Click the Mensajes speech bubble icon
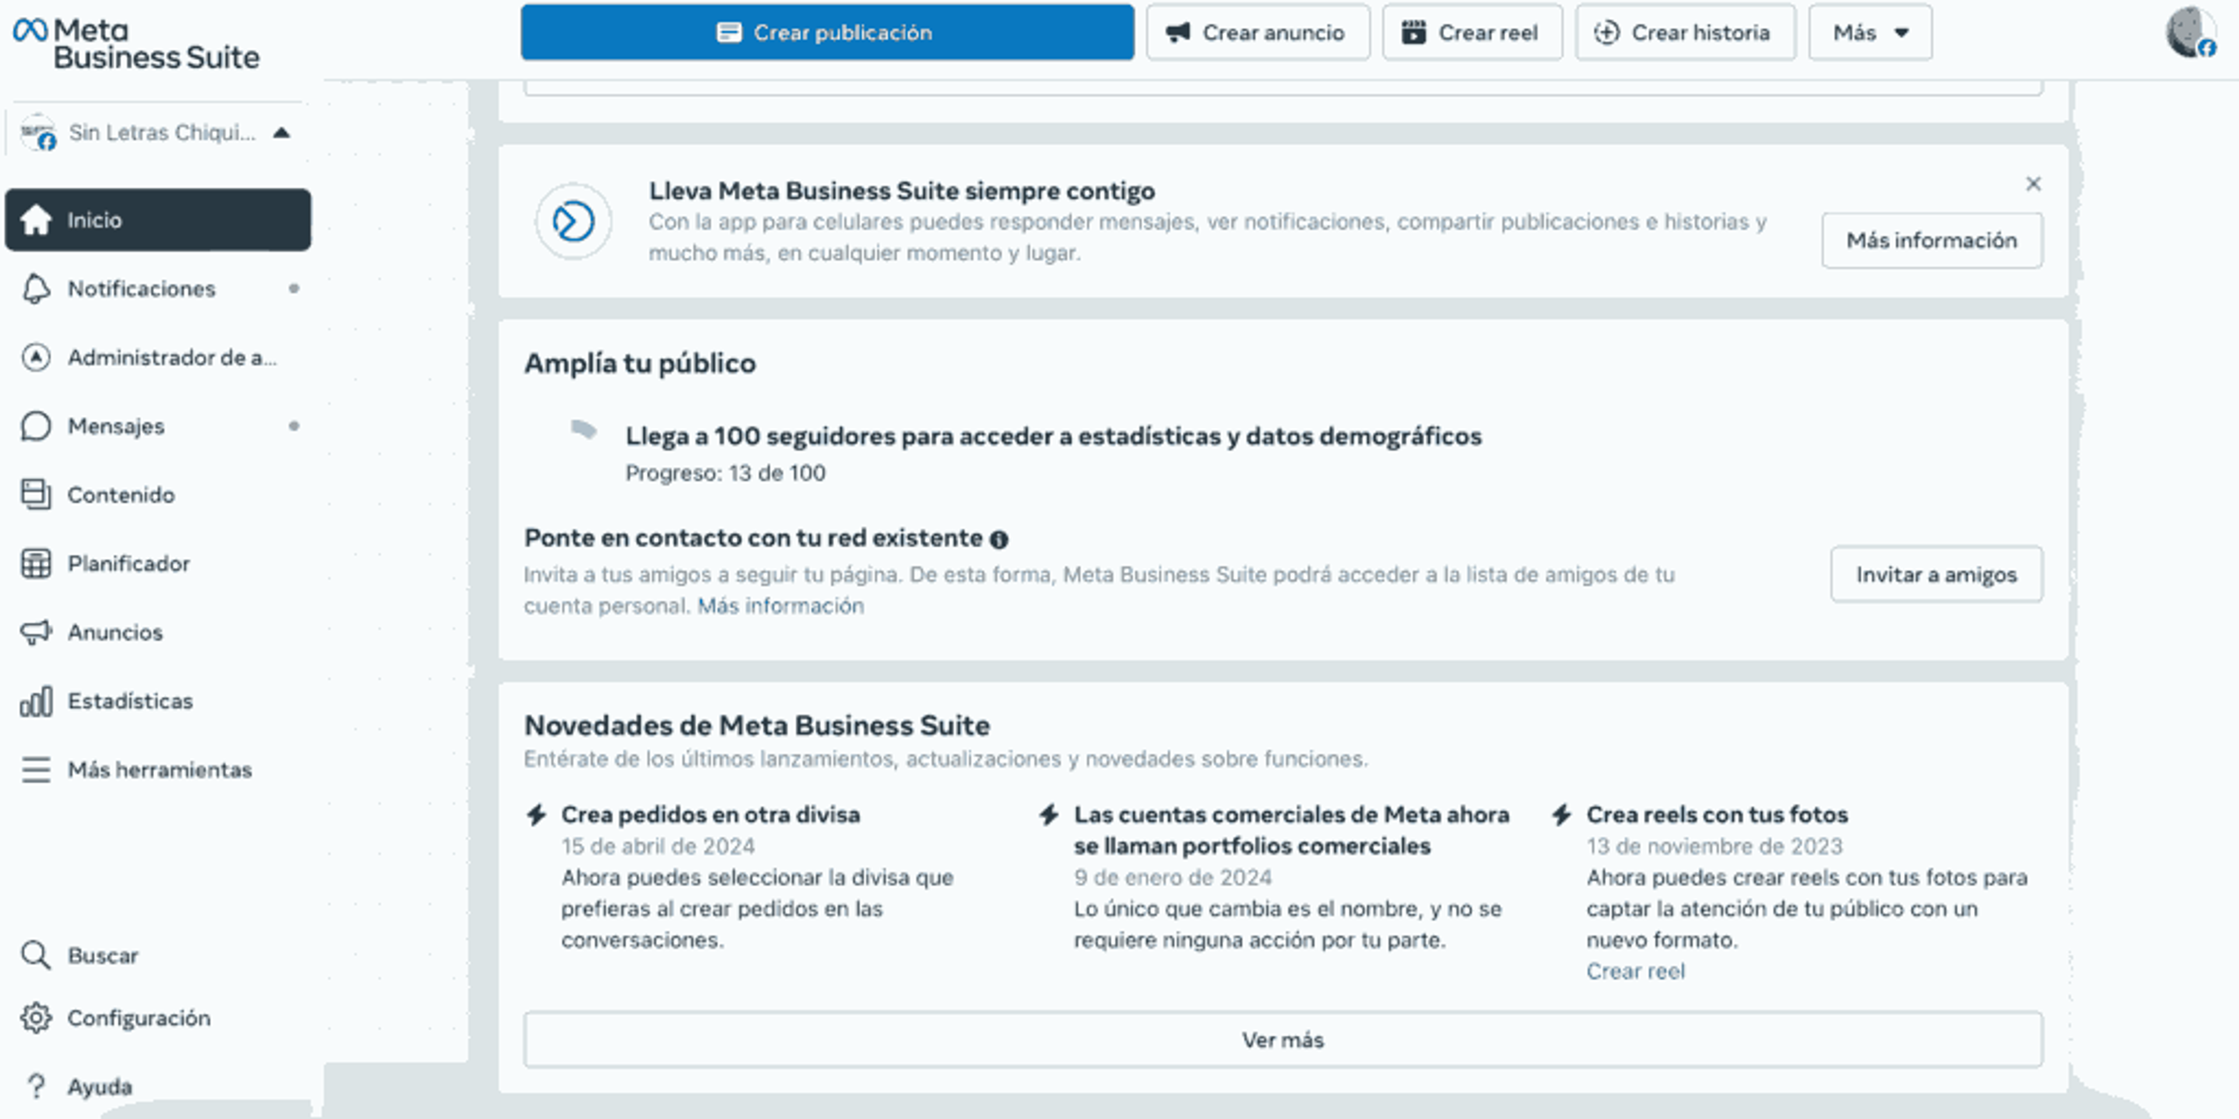Image resolution: width=2239 pixels, height=1119 pixels. click(36, 425)
